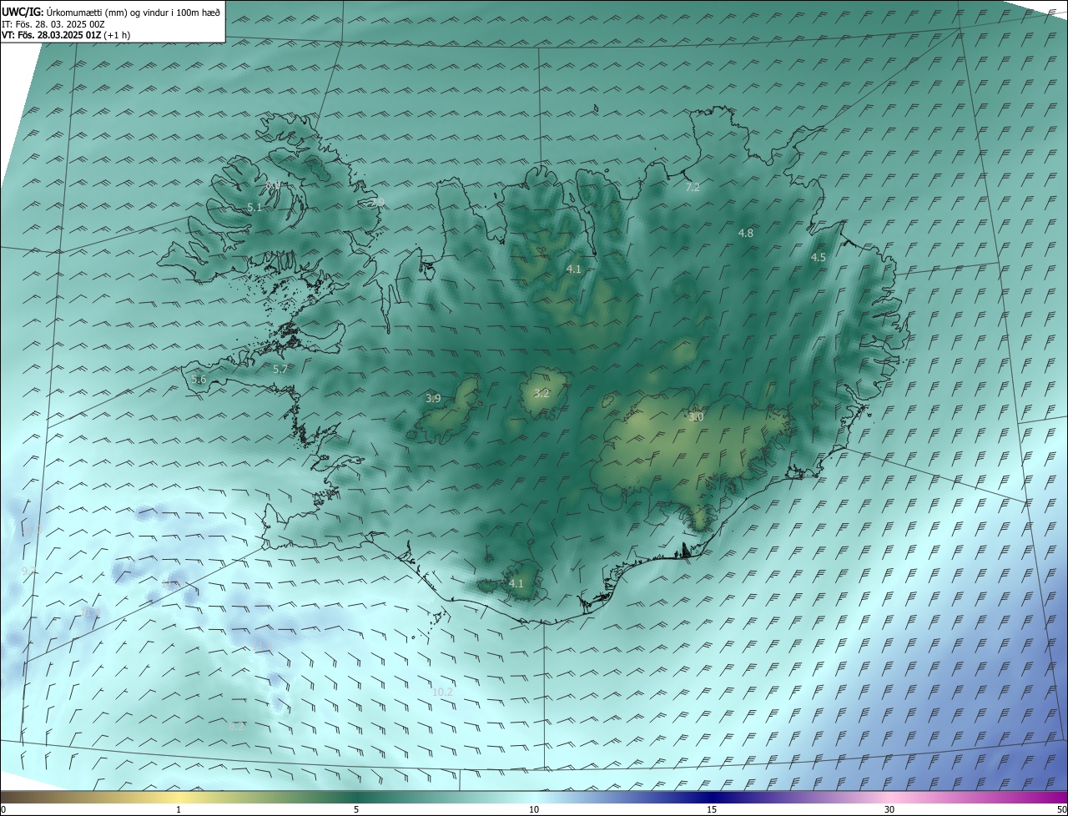Click the 8.0 value label
This screenshot has width=1068, height=816.
coord(273,184)
